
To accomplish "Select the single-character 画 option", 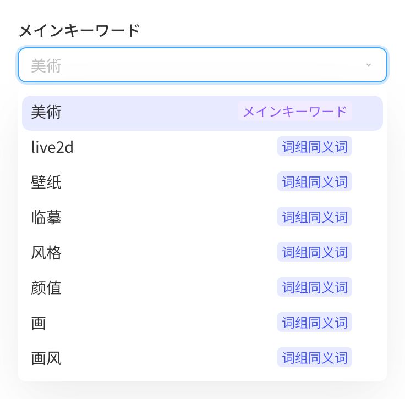I will (202, 323).
